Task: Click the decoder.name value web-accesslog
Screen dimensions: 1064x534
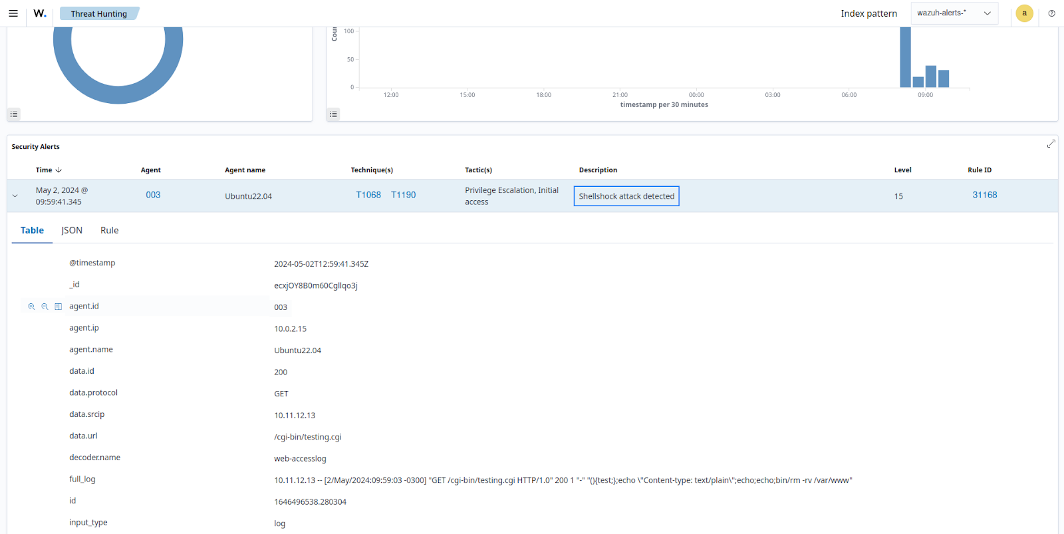Action: coord(300,458)
